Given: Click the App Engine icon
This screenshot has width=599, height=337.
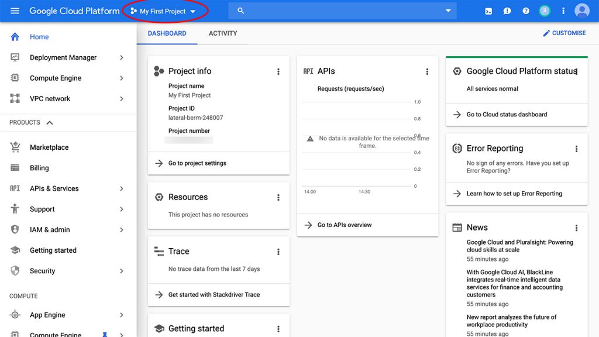Looking at the screenshot, I should click(15, 315).
